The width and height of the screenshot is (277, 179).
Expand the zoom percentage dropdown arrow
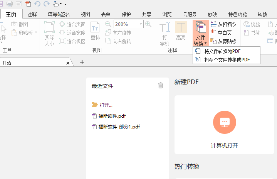click(141, 24)
